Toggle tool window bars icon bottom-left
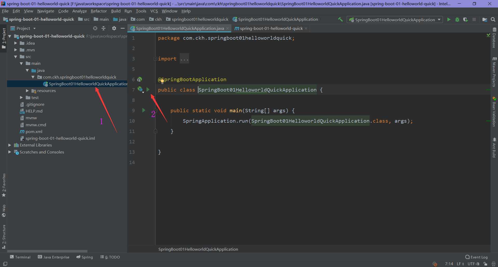 tap(5, 264)
